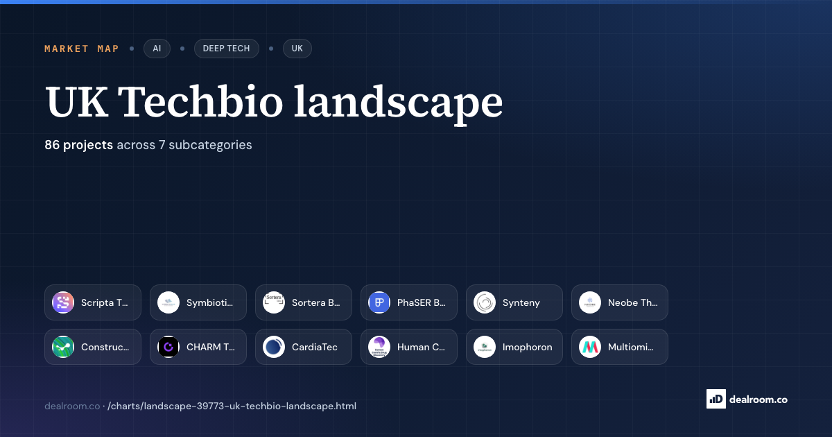Viewport: 832px width, 437px height.
Task: Click the Sortera B… logo icon
Action: coord(274,302)
